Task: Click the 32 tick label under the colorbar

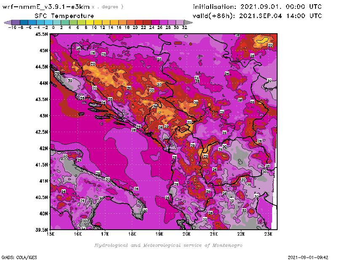Action: (x=185, y=27)
